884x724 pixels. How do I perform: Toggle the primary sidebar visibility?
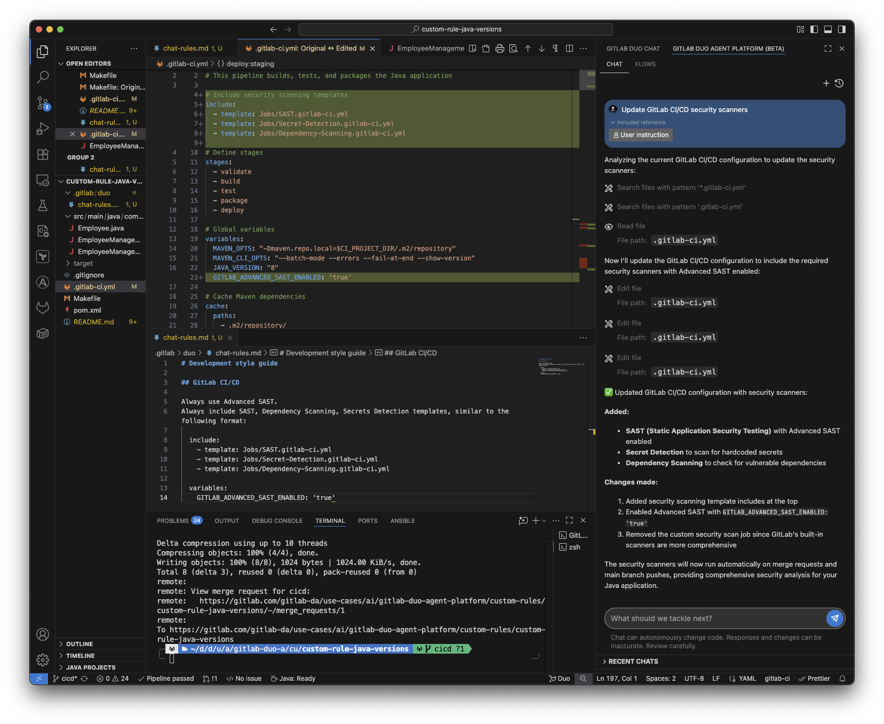(814, 29)
